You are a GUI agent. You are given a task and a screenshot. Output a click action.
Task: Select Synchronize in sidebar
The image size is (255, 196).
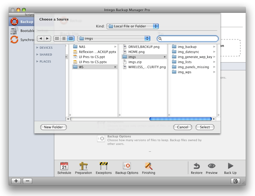coord(21,40)
